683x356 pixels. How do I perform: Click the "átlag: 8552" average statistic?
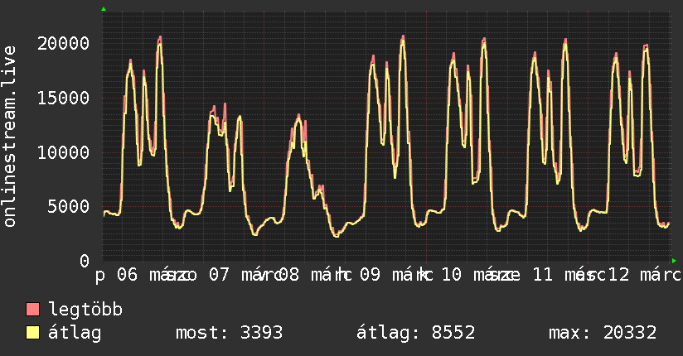(415, 333)
